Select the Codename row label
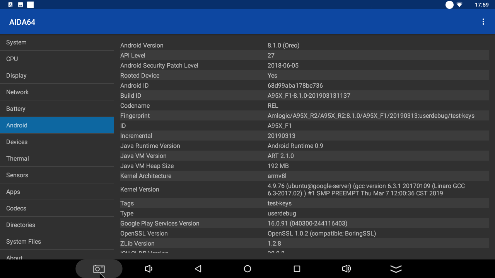Viewport: 495px width, 278px height. (135, 106)
